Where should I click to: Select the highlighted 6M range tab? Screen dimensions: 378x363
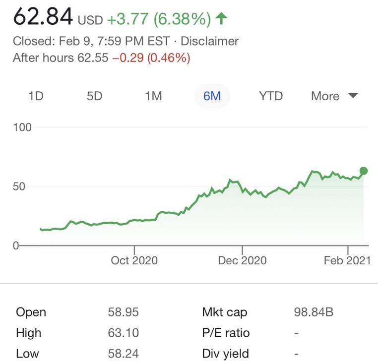212,96
